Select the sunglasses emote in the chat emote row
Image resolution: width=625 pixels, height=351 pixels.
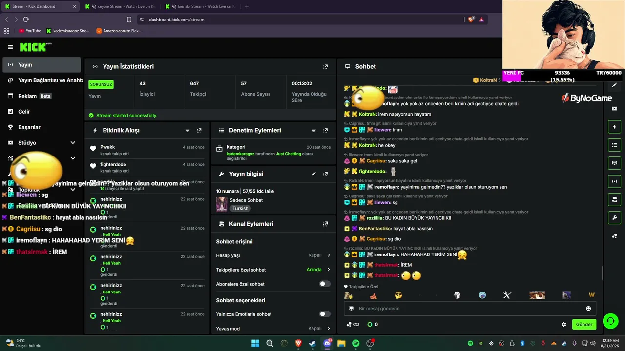(398, 295)
